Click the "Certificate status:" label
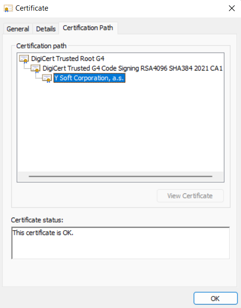This screenshot has width=241, height=308. click(37, 220)
